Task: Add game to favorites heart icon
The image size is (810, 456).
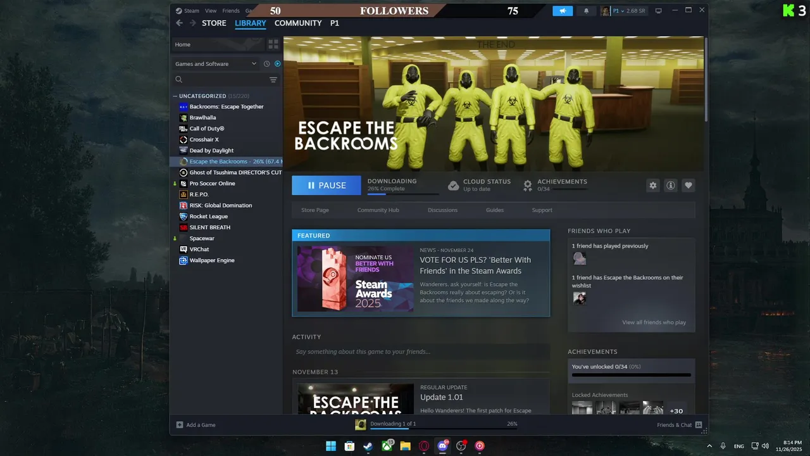Action: coord(688,185)
